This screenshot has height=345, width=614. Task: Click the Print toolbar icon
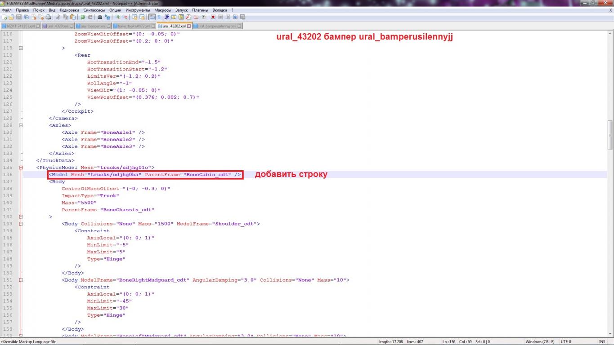[x=48, y=17]
